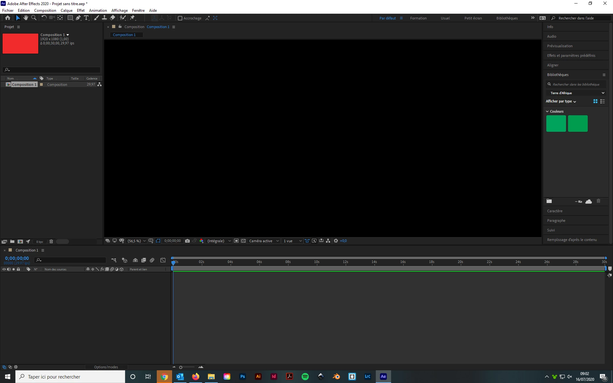This screenshot has width=613, height=383.
Task: Select the Clone Stamp tool
Action: (x=104, y=18)
